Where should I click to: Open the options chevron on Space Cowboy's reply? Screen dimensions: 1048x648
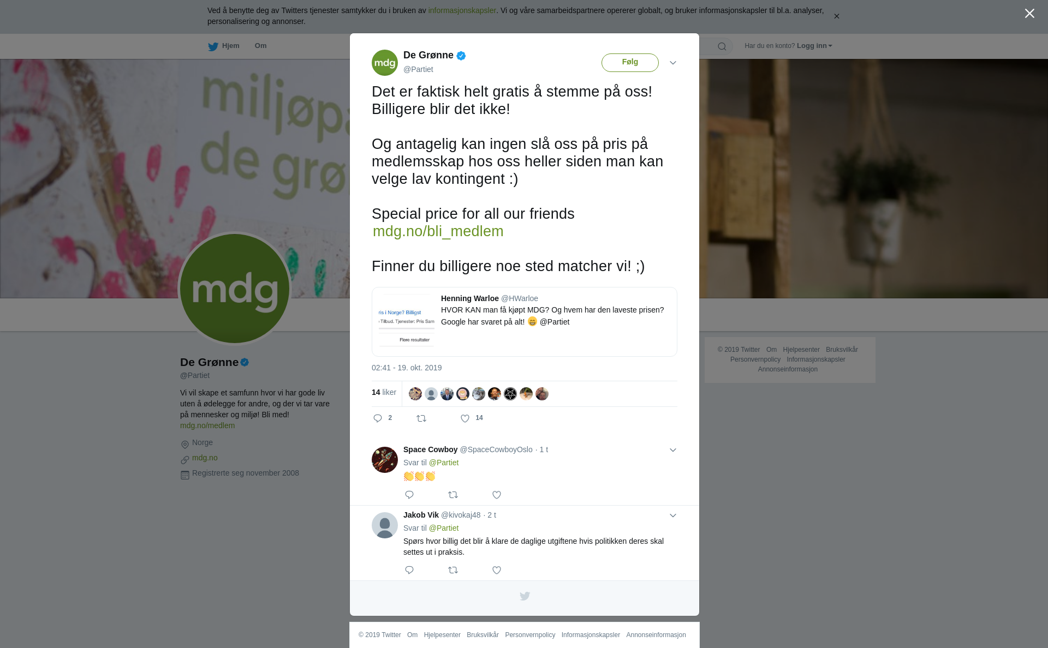click(673, 450)
